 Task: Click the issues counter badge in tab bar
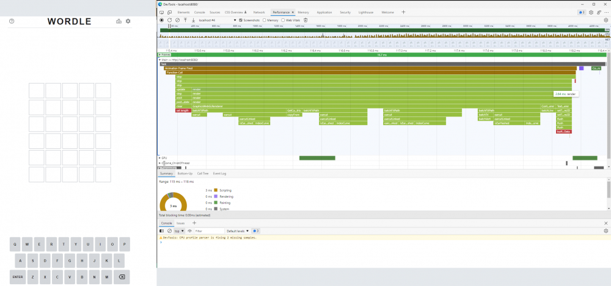click(582, 12)
